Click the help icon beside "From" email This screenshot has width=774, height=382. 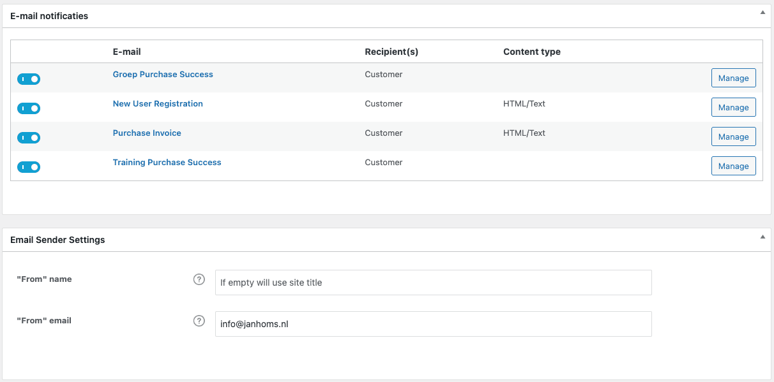[x=199, y=321]
